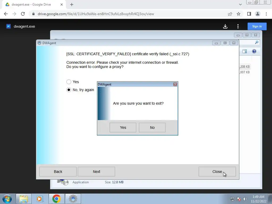Screen dimensions: 272x204
Task: Click the taskbar clock showing 1:49 AM
Action: coord(258,199)
